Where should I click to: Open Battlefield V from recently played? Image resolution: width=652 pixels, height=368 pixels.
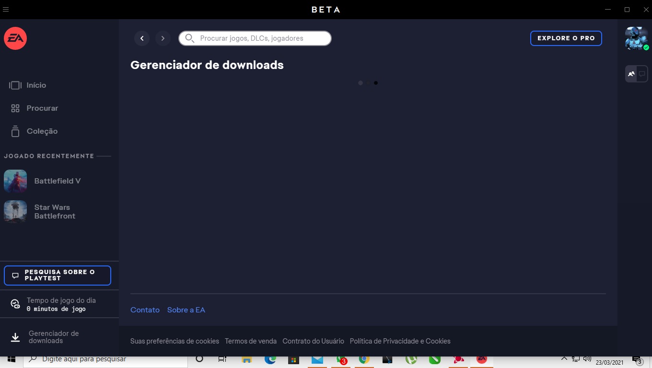[x=58, y=181]
